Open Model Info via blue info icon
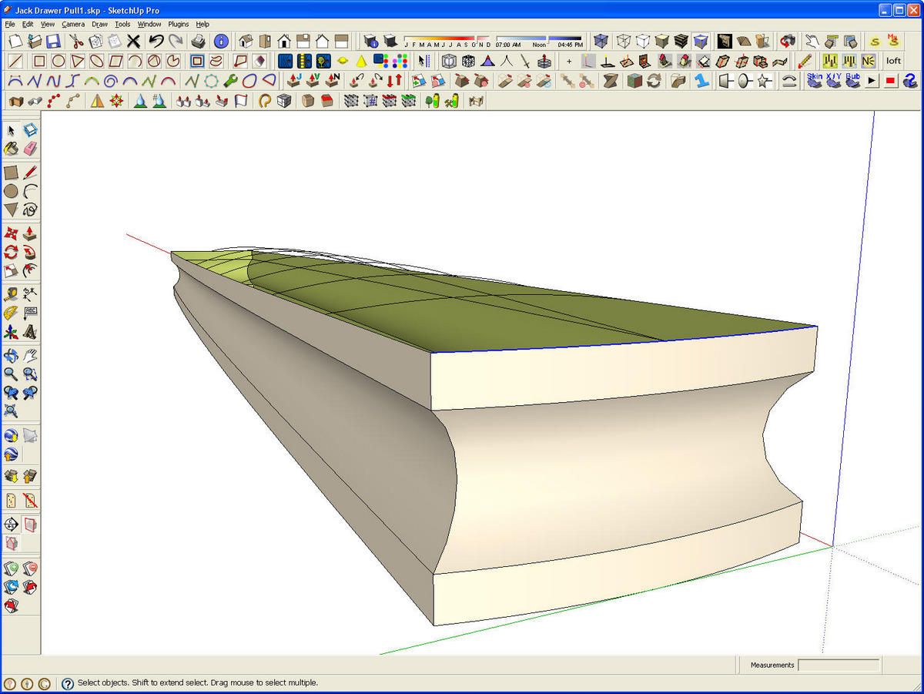The width and height of the screenshot is (924, 694). coord(221,42)
